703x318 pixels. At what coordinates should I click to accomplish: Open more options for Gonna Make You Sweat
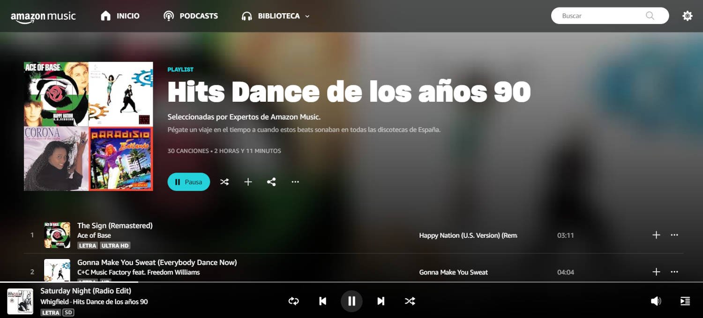[x=674, y=272]
